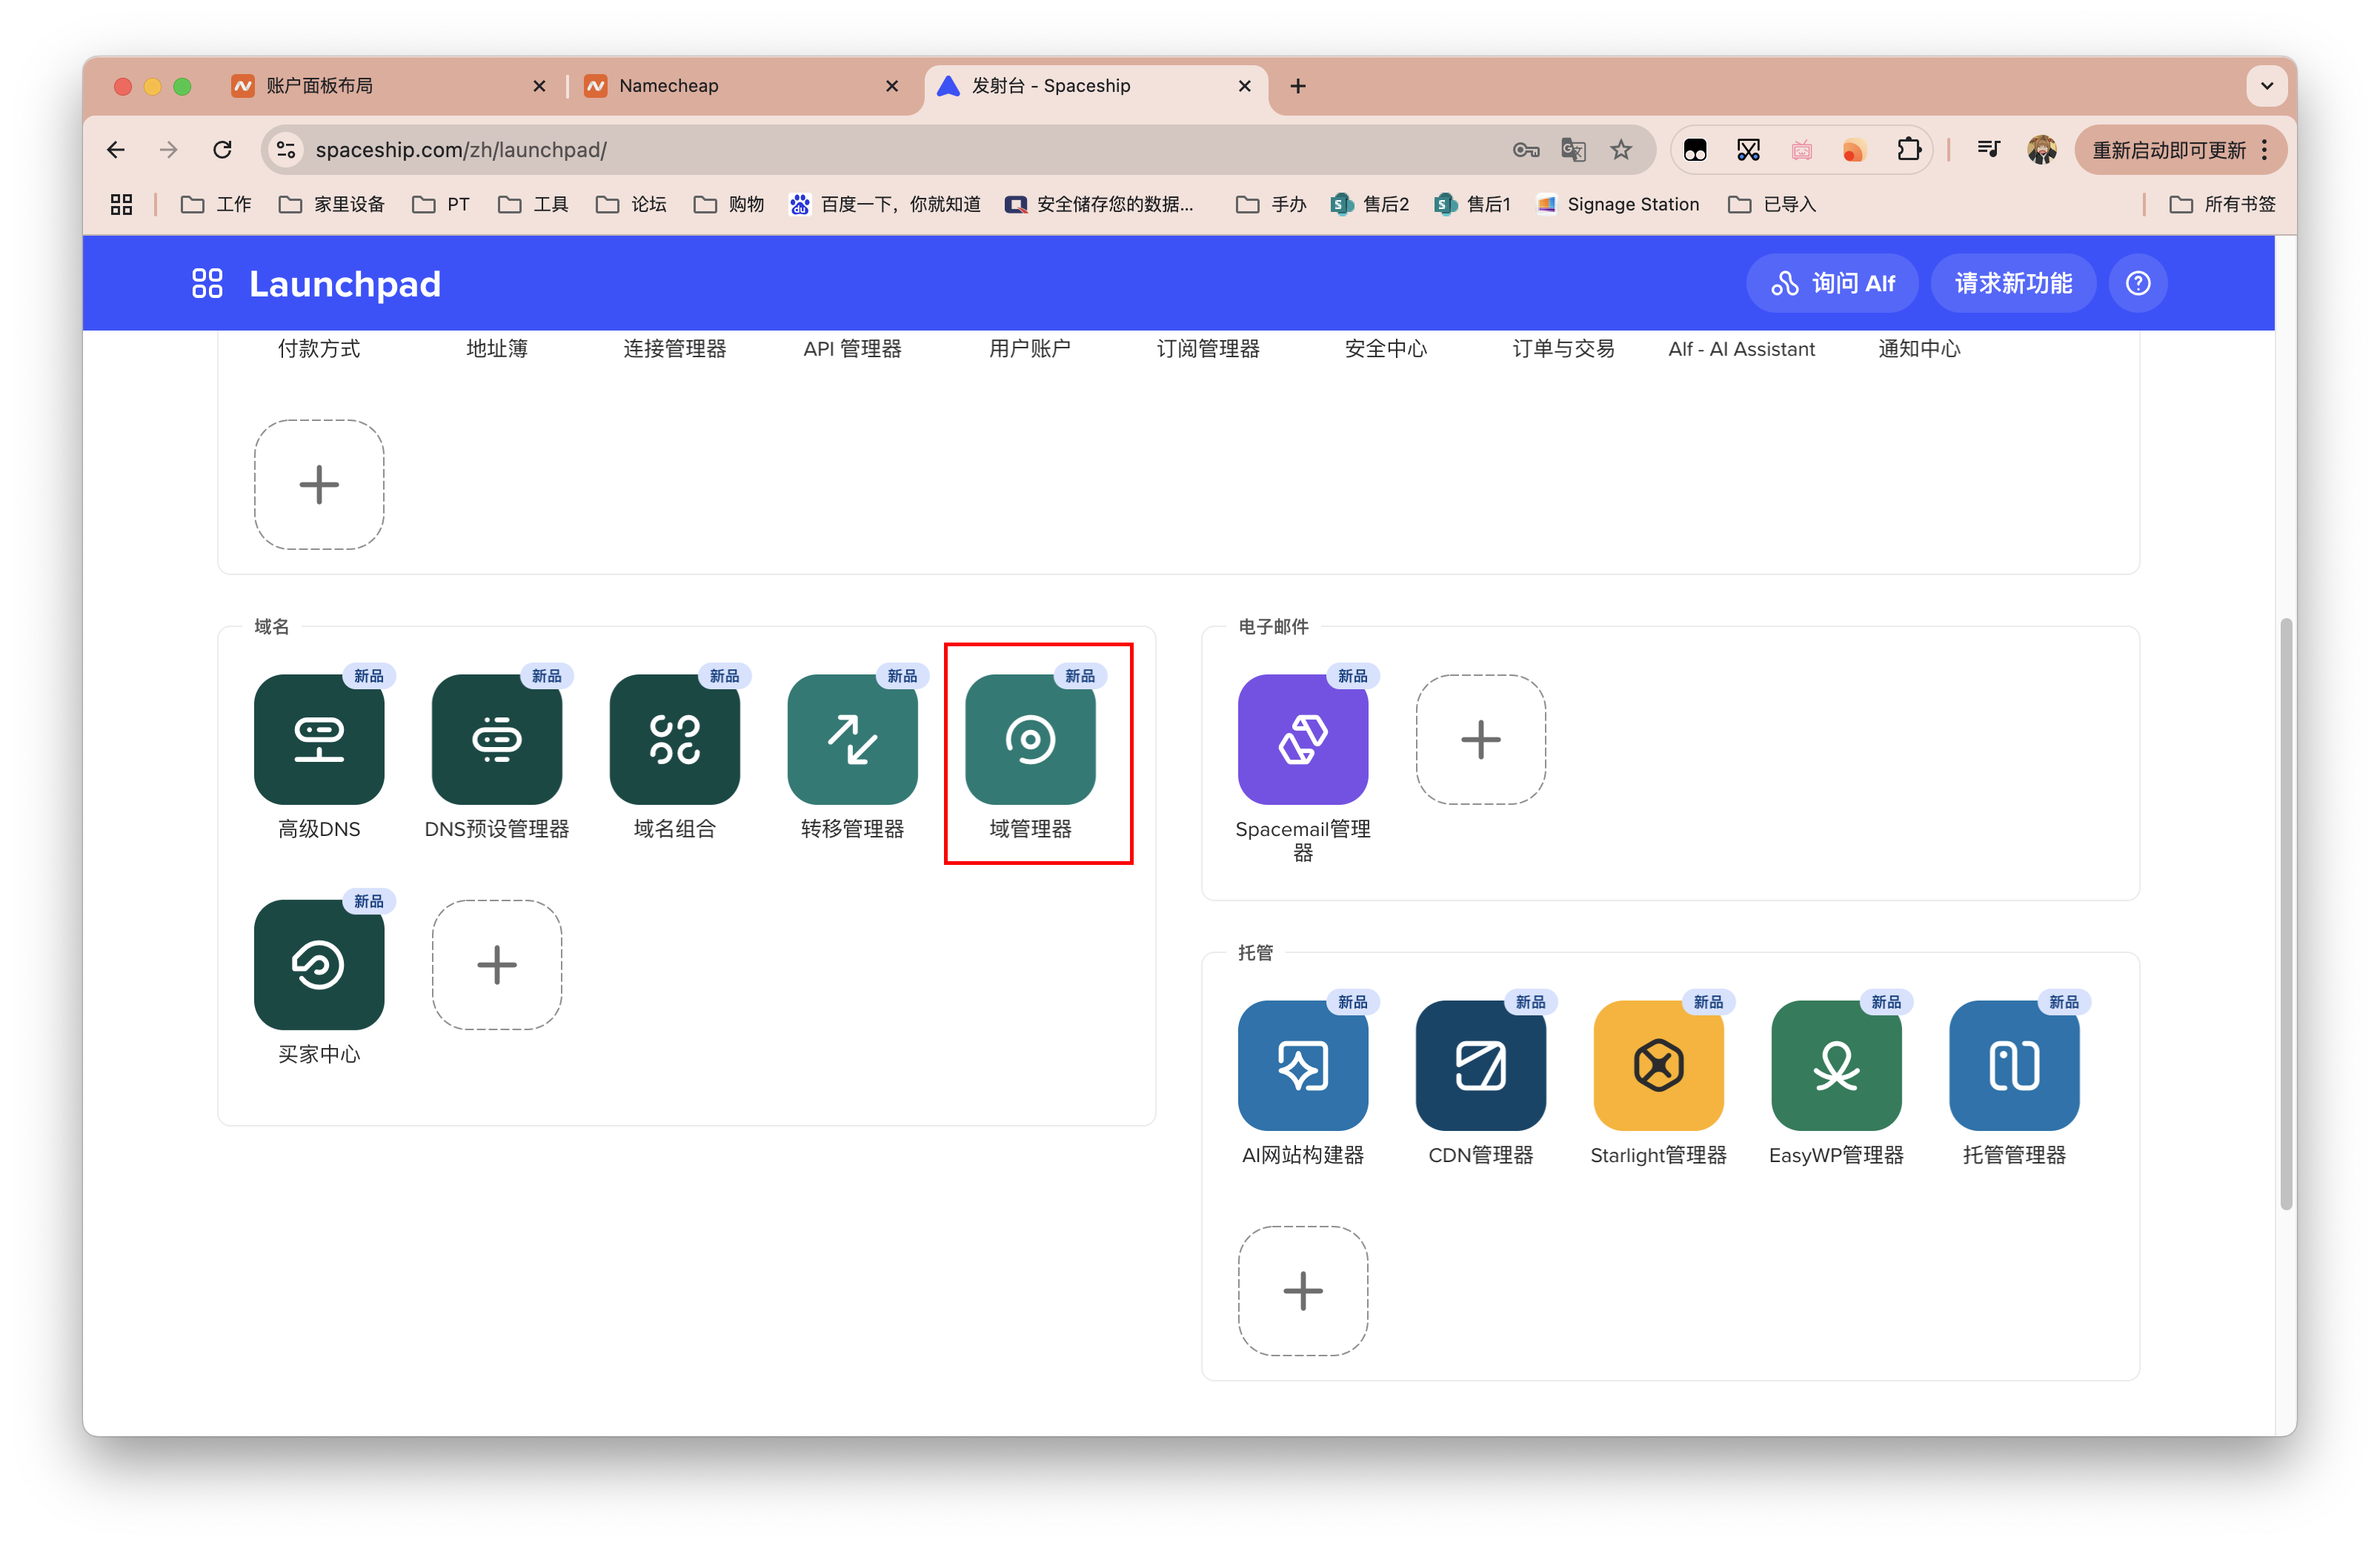Launch the CDN管理器 app
This screenshot has height=1546, width=2380.
[1480, 1065]
